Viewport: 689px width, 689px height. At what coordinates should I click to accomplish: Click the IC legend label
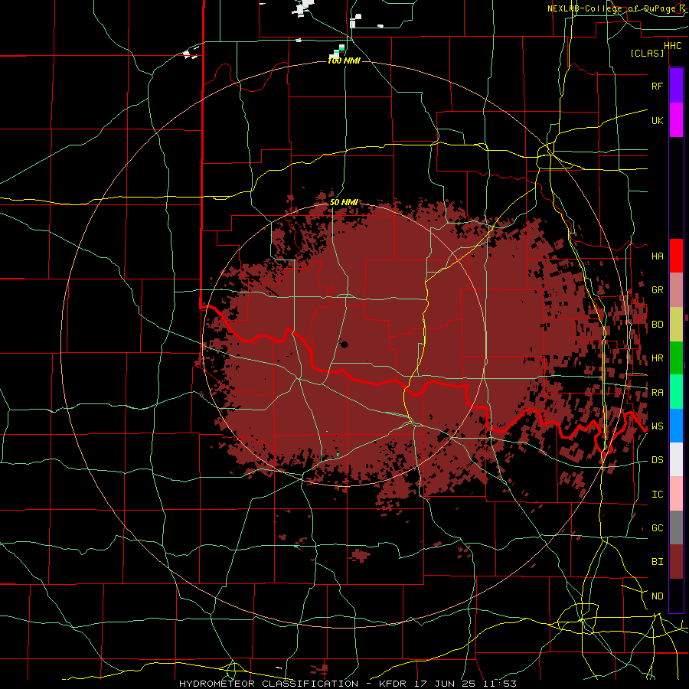[x=657, y=495]
